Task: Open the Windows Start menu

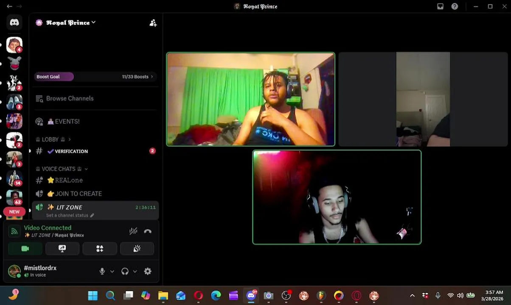Action: pos(93,295)
